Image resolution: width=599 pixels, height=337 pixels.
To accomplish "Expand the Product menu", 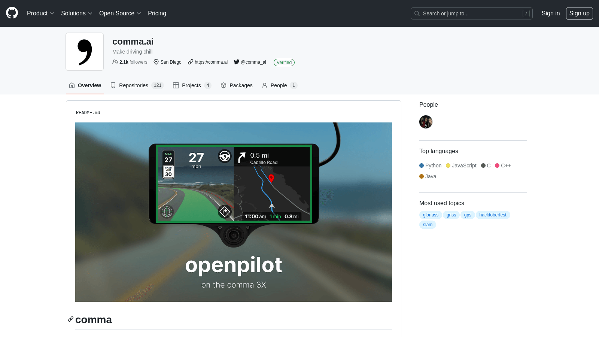I will [x=40, y=13].
